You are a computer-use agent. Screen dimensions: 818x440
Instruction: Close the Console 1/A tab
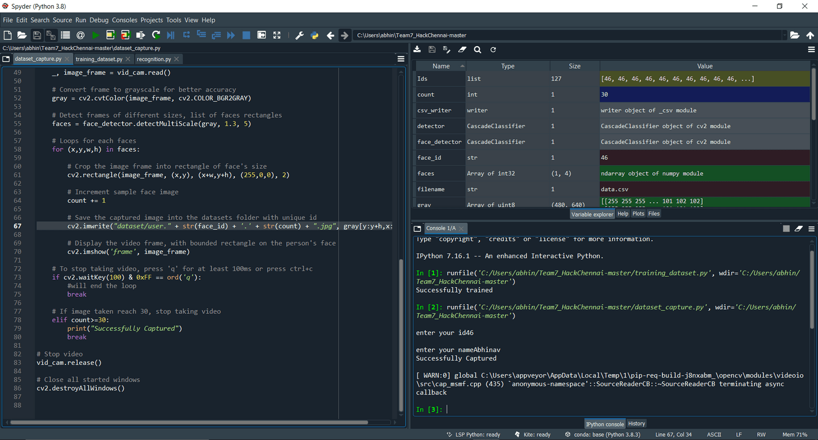pyautogui.click(x=462, y=228)
